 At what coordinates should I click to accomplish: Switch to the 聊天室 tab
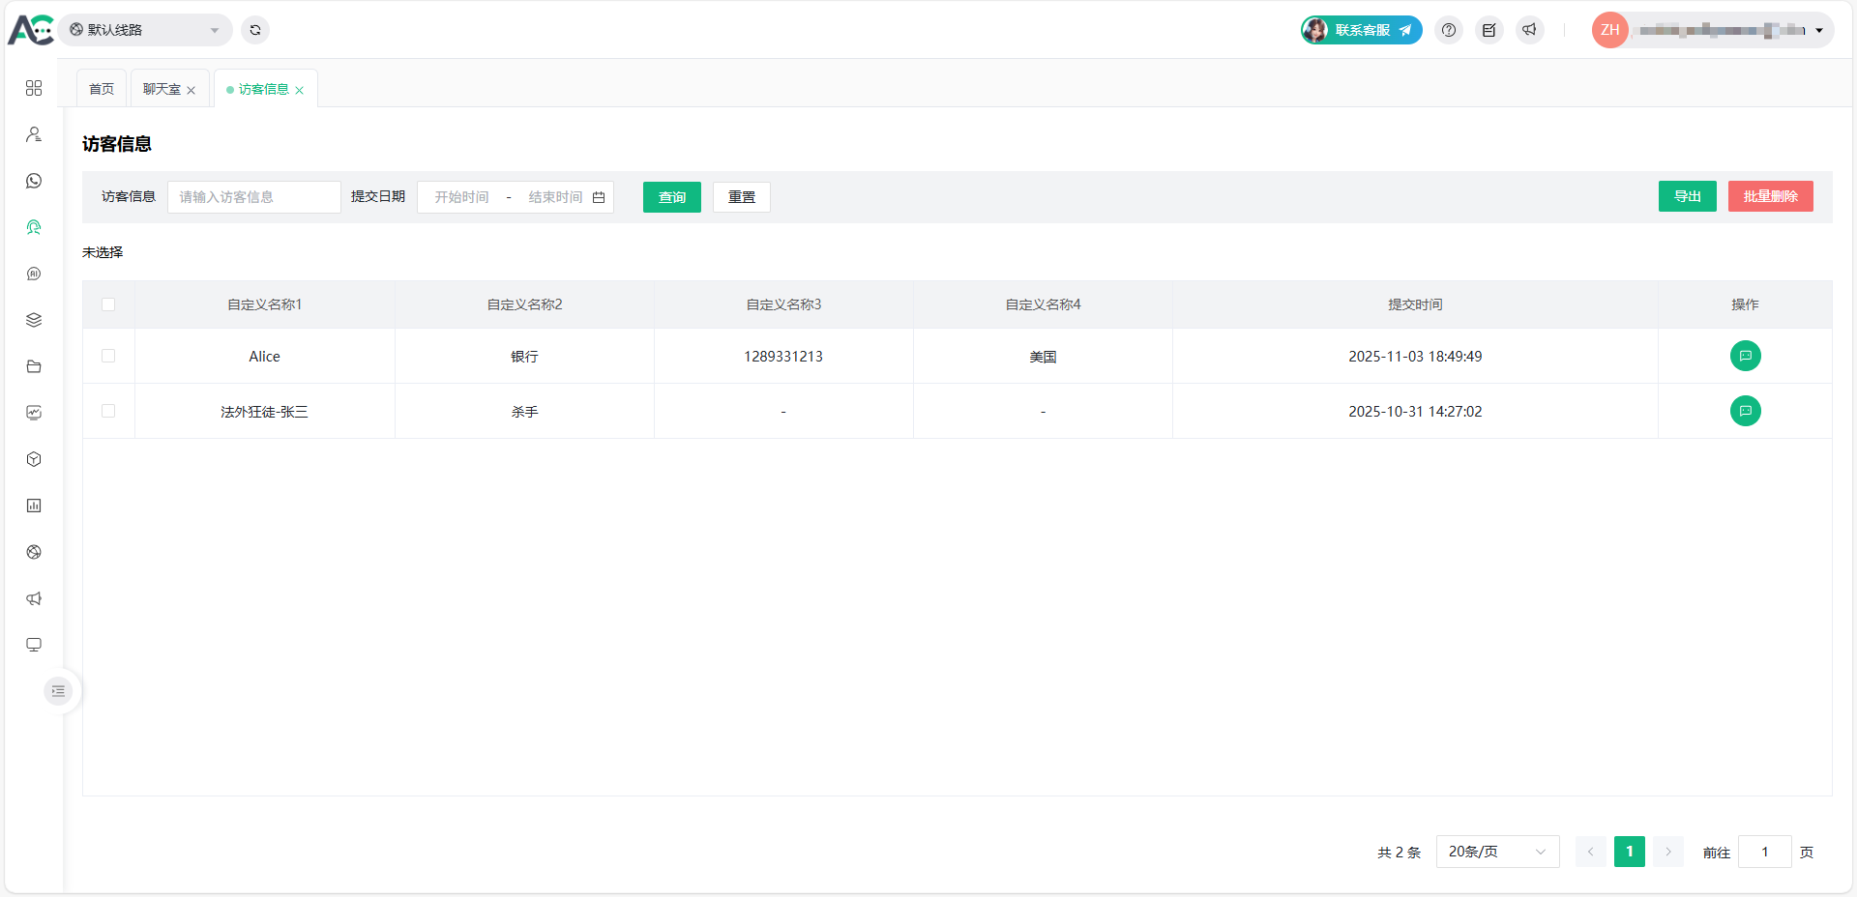click(x=162, y=89)
